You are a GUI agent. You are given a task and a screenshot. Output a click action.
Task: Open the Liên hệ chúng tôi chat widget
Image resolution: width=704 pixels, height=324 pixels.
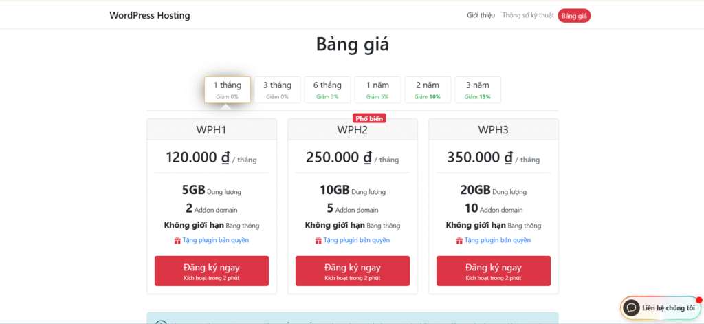(668, 307)
